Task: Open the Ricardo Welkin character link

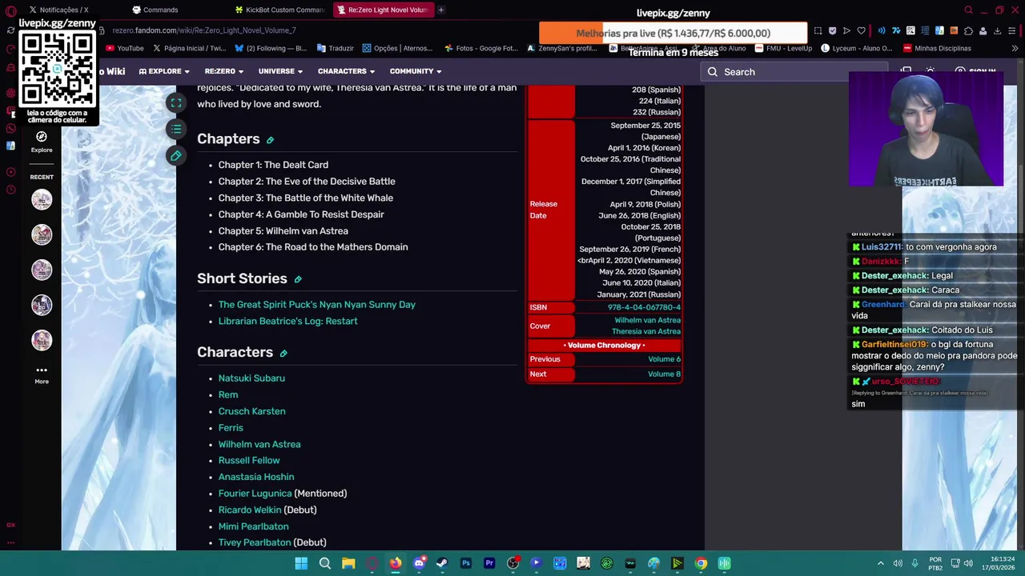Action: 250,510
